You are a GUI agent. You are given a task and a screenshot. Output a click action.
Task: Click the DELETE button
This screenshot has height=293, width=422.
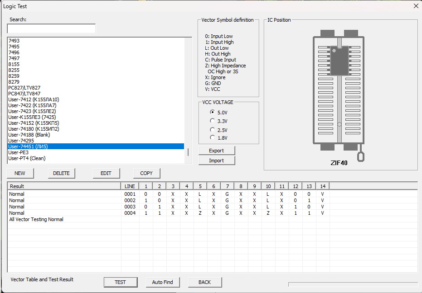click(61, 173)
